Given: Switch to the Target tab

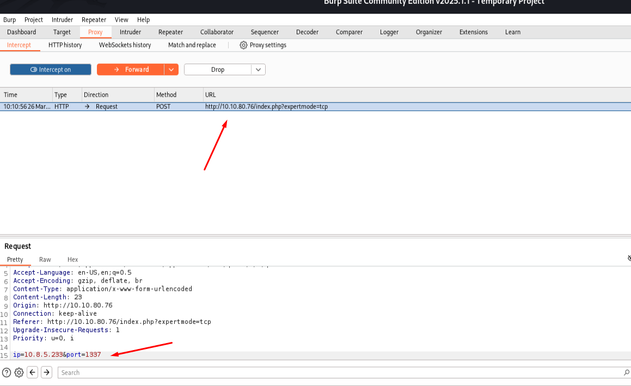Looking at the screenshot, I should (x=62, y=32).
